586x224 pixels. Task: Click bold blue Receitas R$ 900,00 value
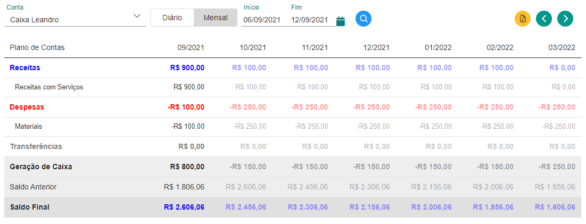pyautogui.click(x=187, y=68)
